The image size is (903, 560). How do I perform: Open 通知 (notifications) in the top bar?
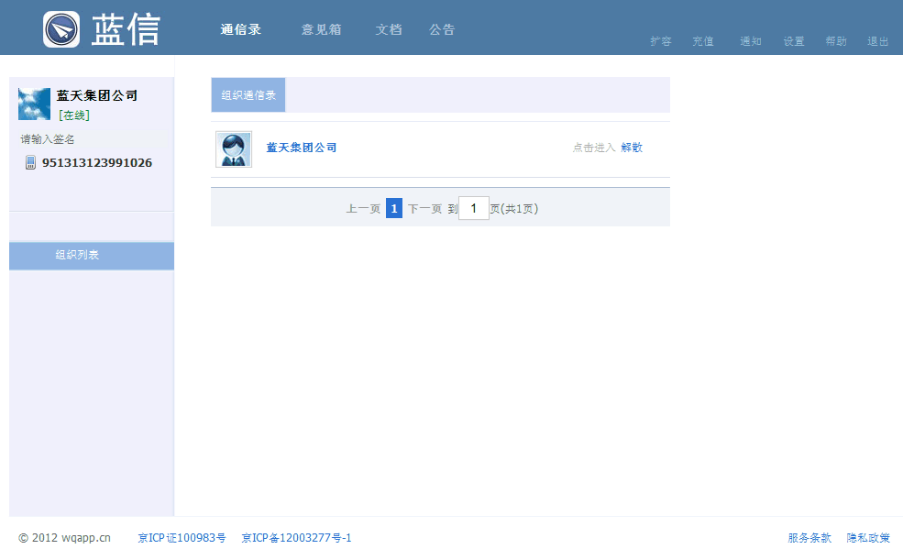pos(750,41)
